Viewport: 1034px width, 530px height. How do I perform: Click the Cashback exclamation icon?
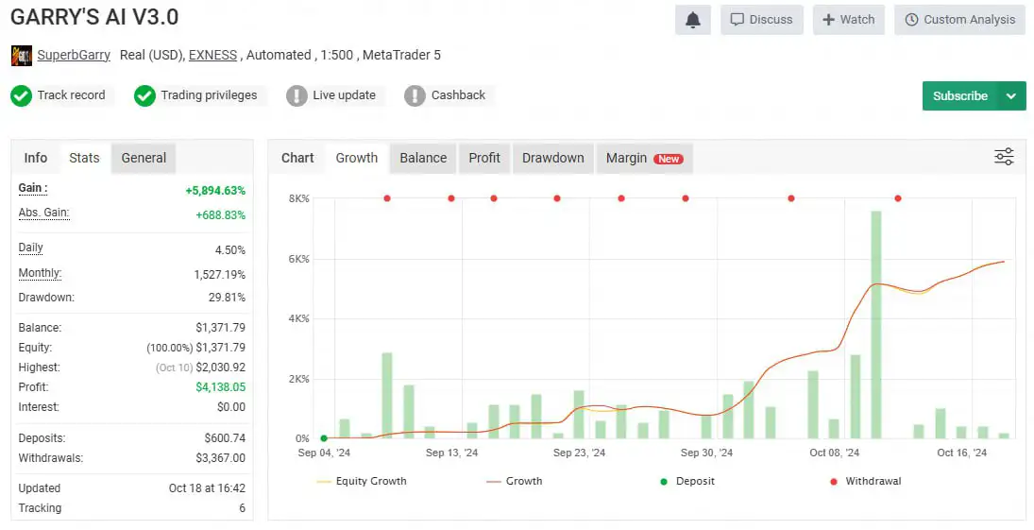click(x=415, y=95)
